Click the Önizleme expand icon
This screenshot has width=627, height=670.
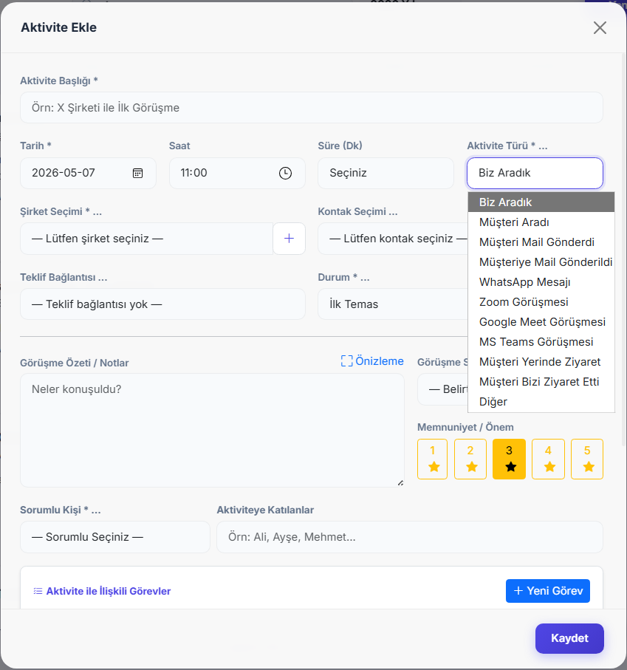(x=347, y=361)
